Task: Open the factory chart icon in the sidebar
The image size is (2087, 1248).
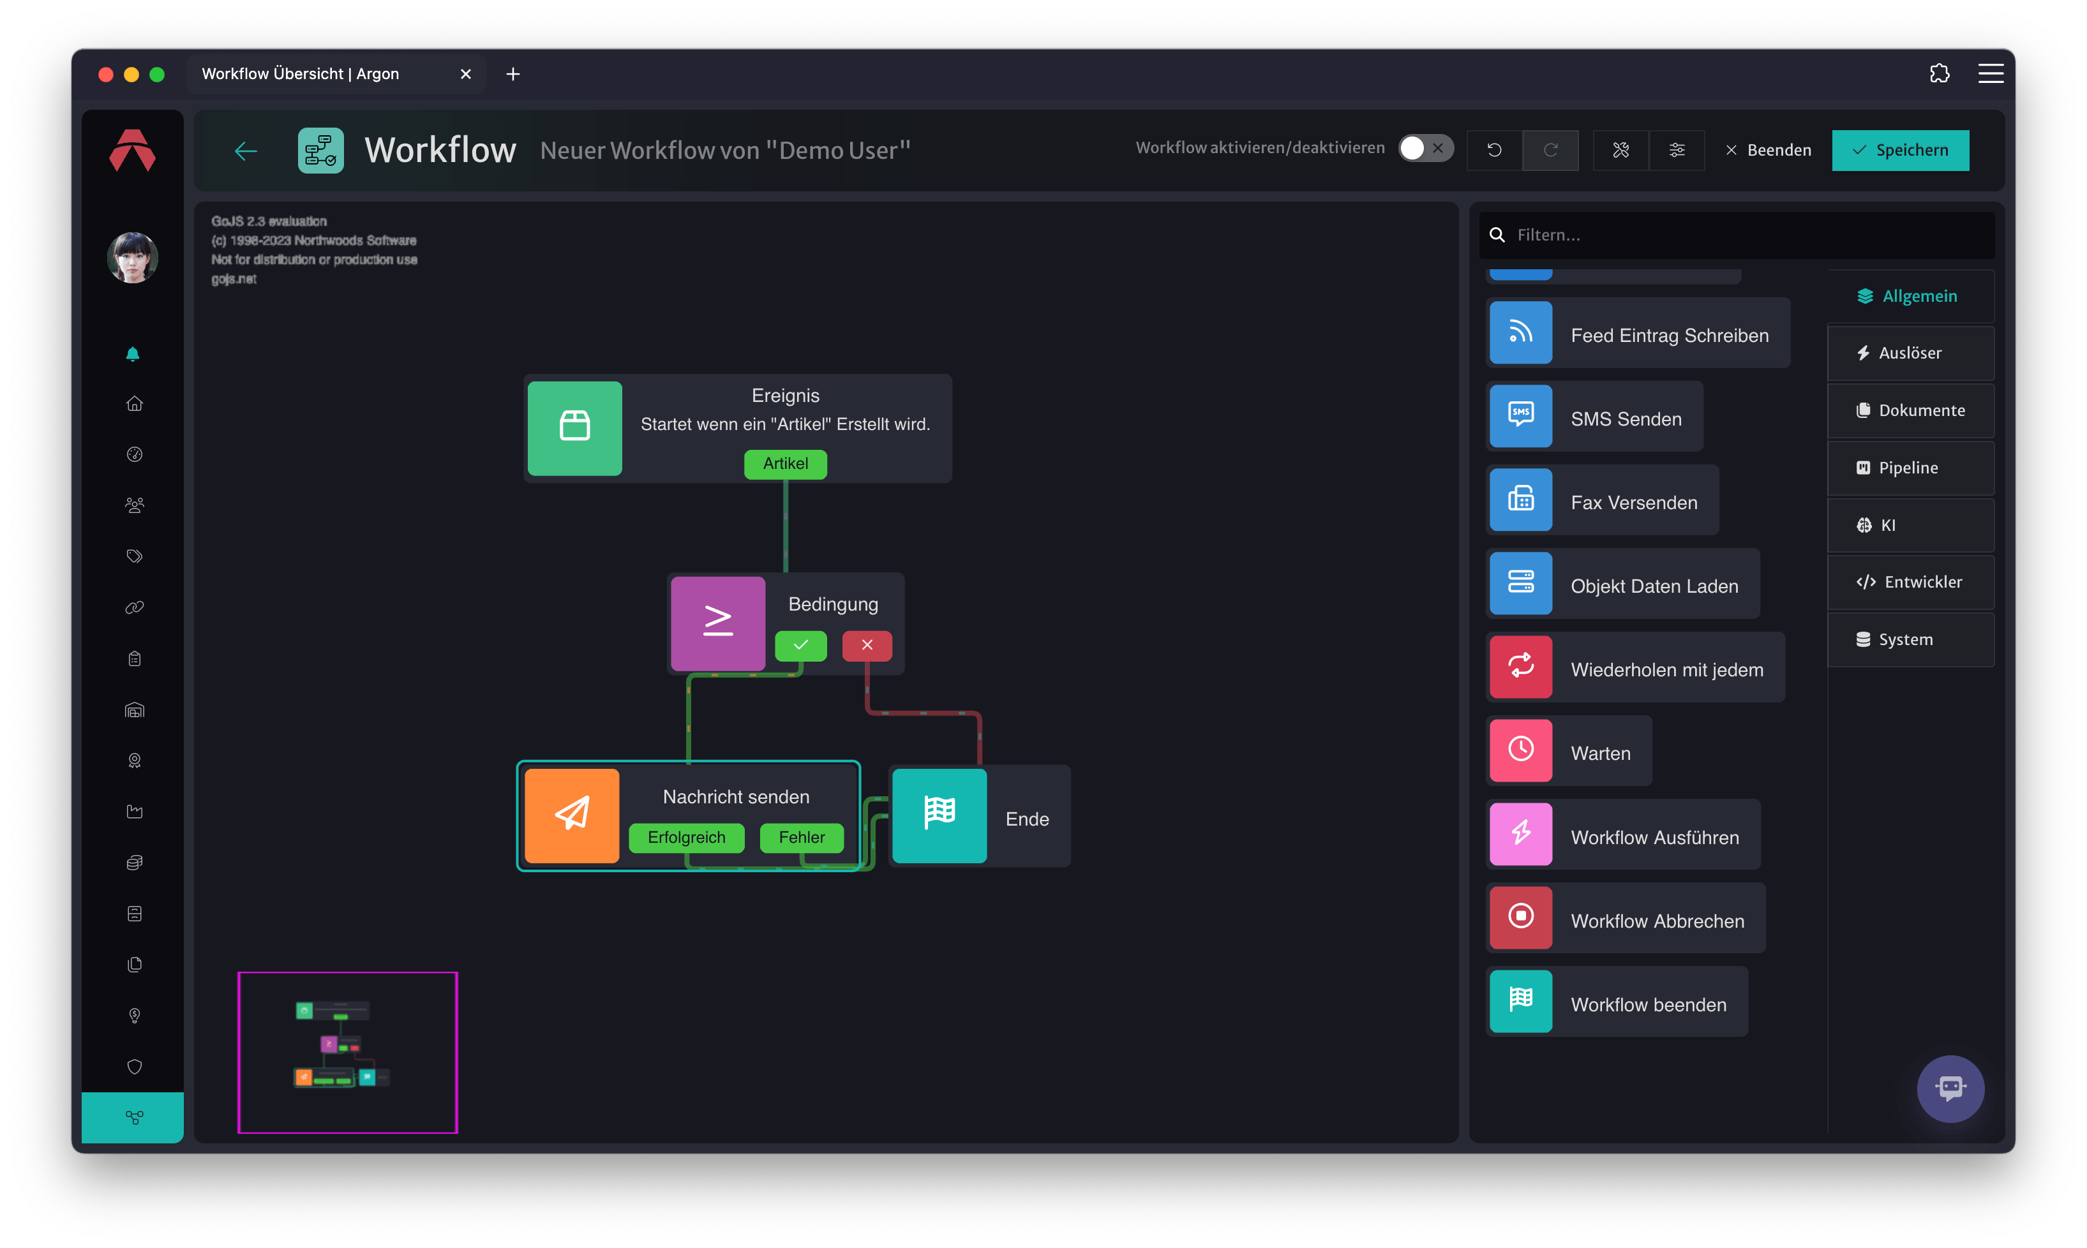Action: pos(134,812)
